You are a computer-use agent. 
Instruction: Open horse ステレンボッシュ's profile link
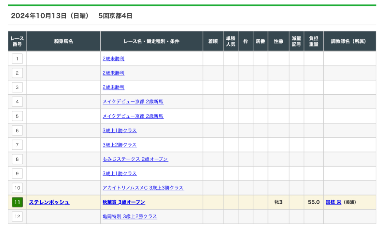[49, 202]
